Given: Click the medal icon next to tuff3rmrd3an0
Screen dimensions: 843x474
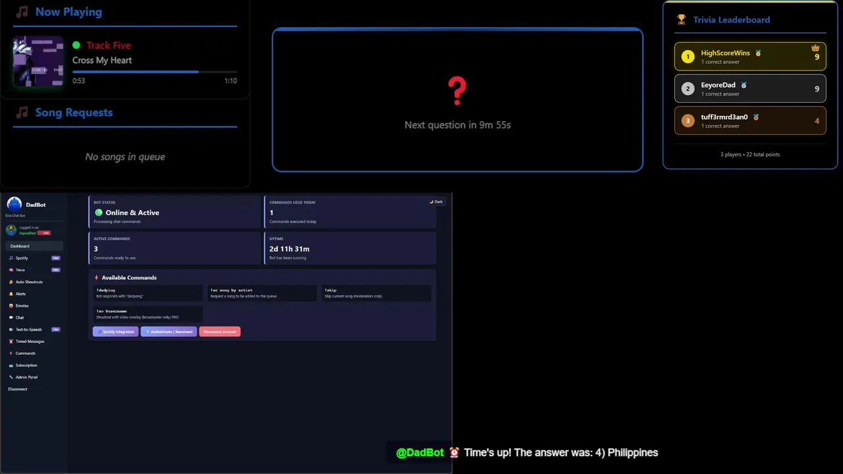Looking at the screenshot, I should (x=756, y=117).
